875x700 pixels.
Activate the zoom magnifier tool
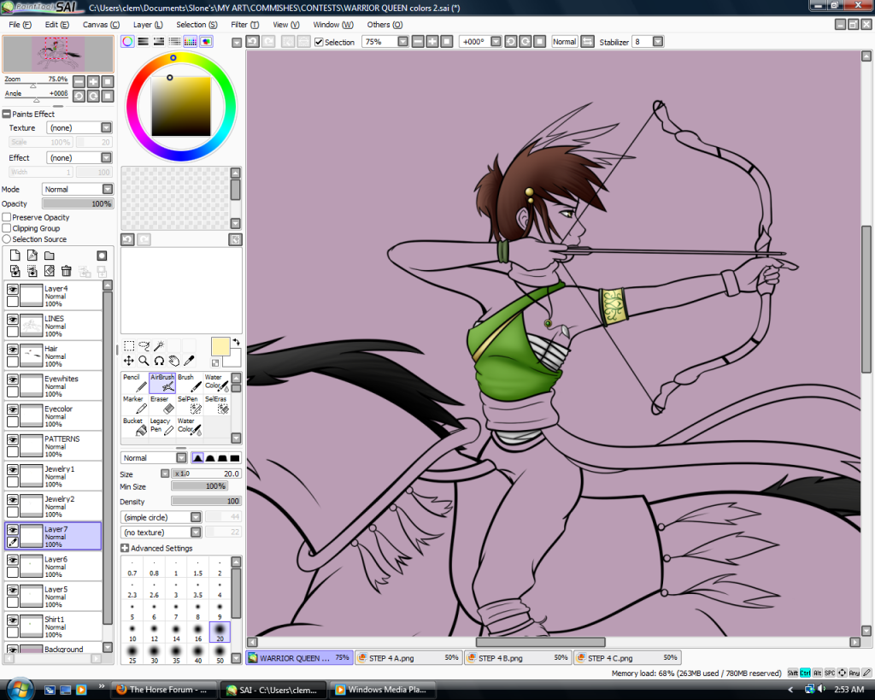(144, 361)
